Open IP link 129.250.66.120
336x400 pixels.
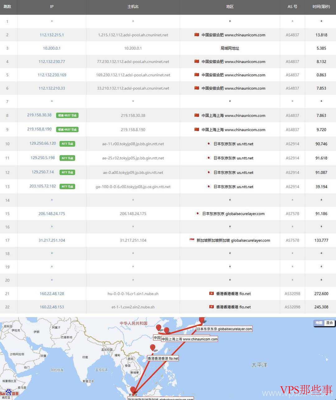pos(43,144)
